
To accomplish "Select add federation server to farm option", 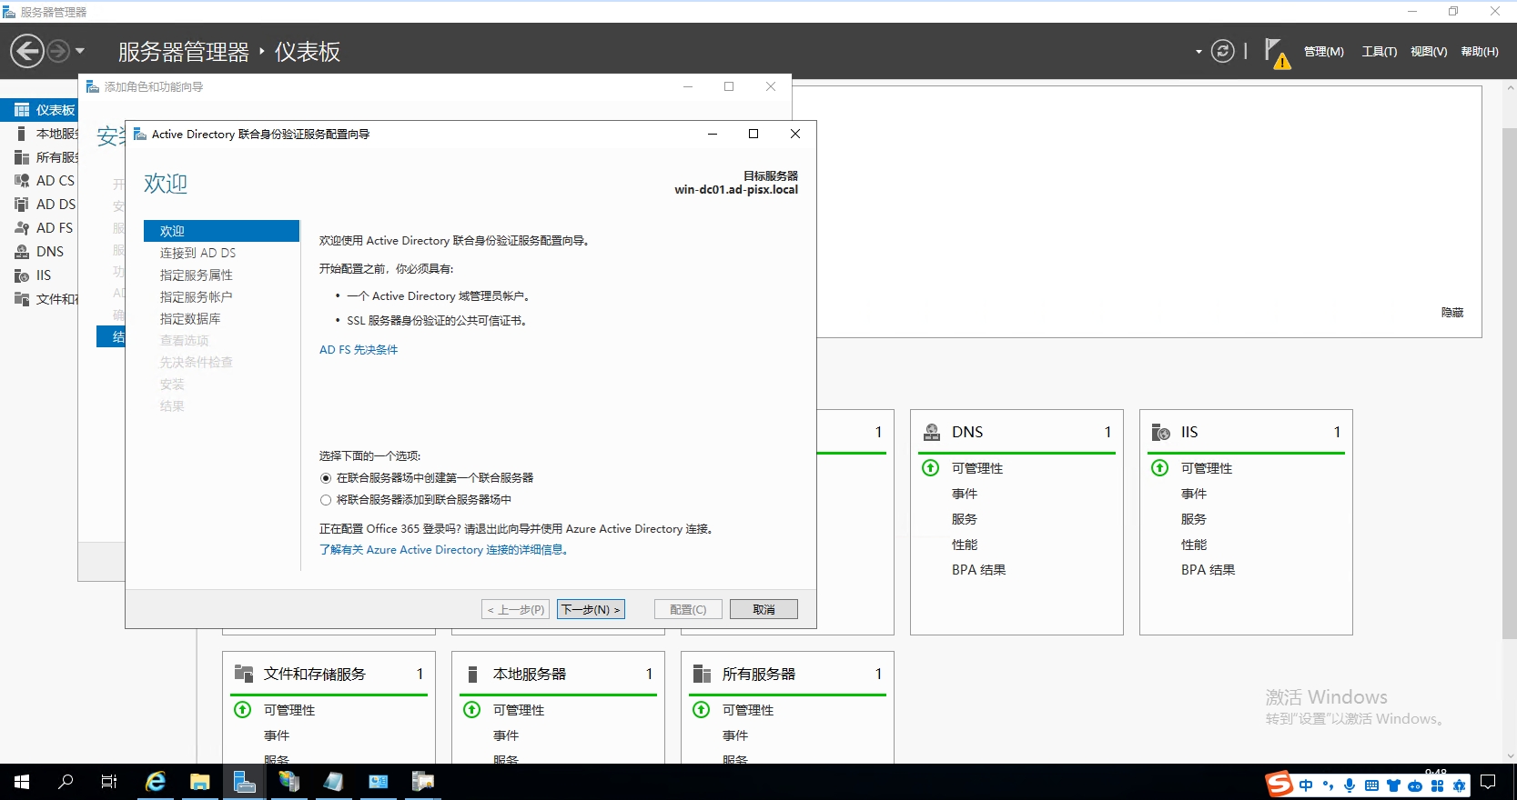I will [326, 500].
